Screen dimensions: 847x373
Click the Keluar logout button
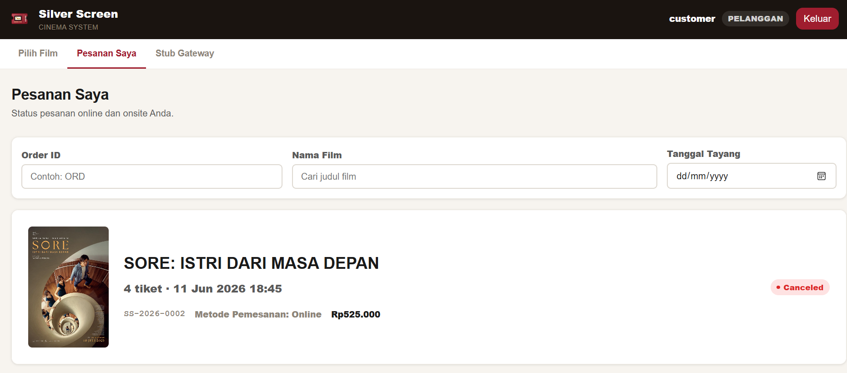(817, 19)
